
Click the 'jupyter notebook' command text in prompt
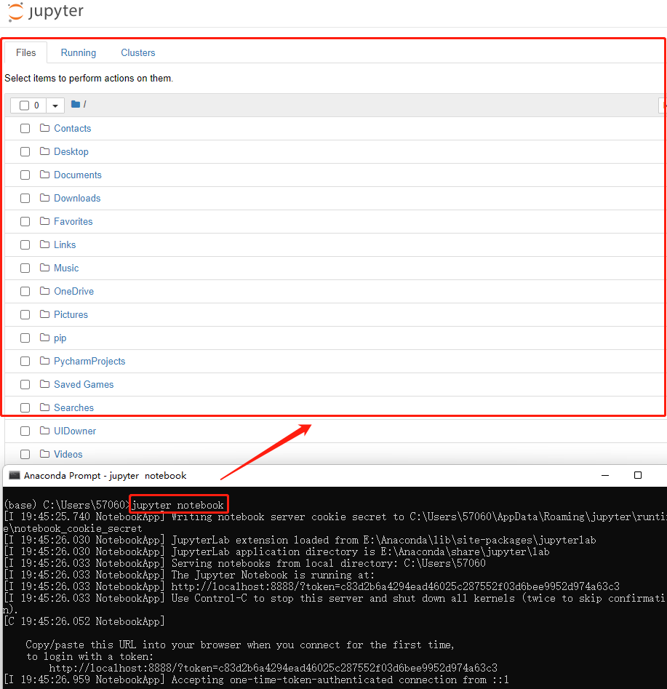pos(178,506)
